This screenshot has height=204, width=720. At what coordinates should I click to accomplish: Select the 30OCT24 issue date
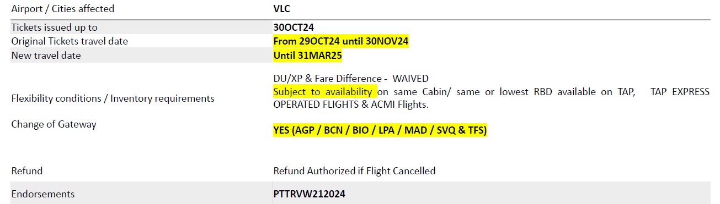294,27
